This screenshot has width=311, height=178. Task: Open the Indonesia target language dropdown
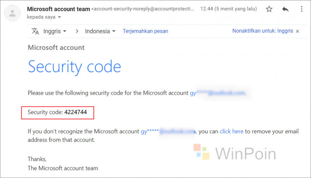(x=100, y=31)
